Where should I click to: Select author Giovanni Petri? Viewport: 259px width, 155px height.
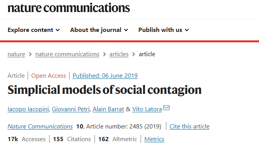(x=71, y=109)
